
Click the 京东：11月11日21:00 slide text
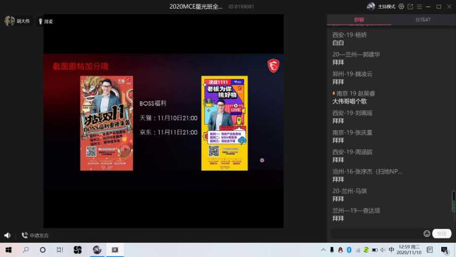coord(168,132)
